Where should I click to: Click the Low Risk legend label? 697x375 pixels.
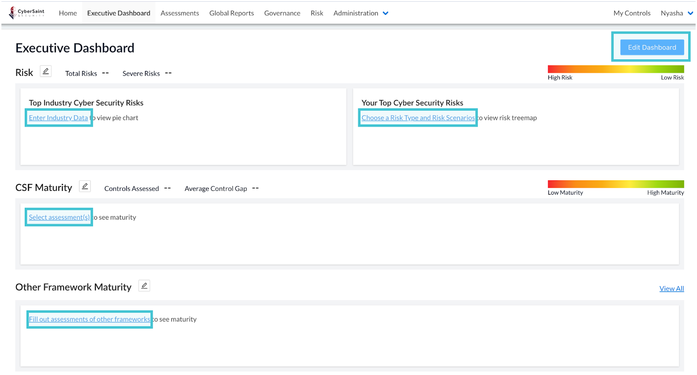(x=673, y=78)
